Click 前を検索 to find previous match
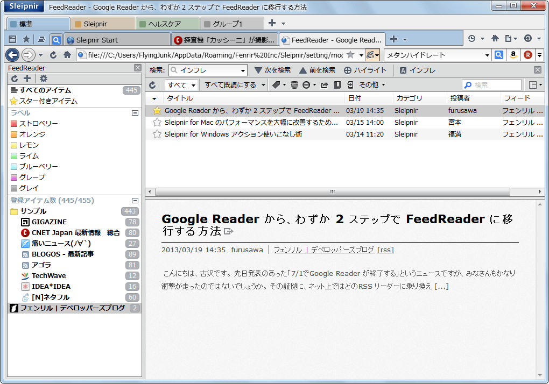 click(x=317, y=70)
